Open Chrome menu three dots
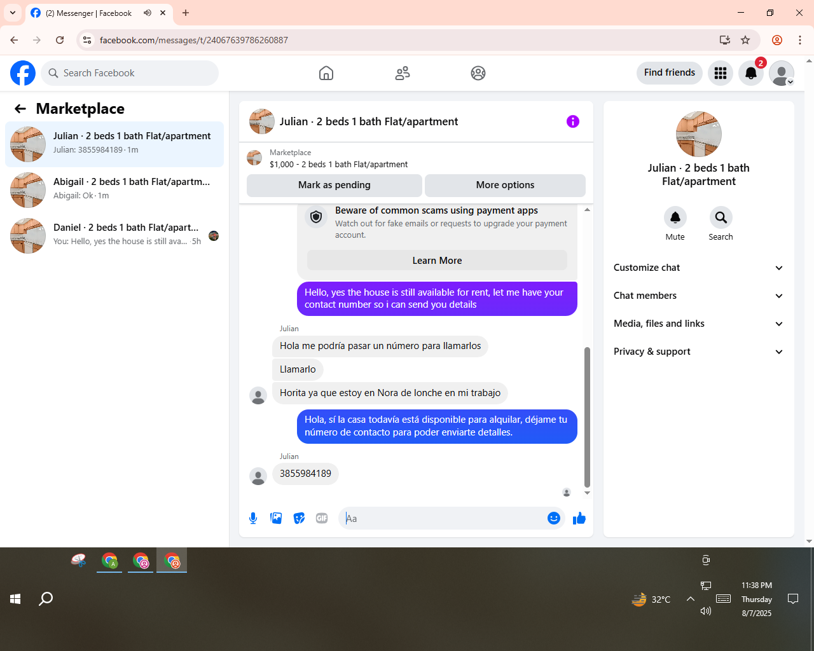Viewport: 814px width, 651px height. point(800,40)
